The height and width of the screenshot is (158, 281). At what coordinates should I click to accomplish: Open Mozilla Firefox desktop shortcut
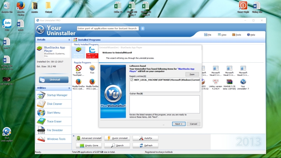(x=20, y=8)
